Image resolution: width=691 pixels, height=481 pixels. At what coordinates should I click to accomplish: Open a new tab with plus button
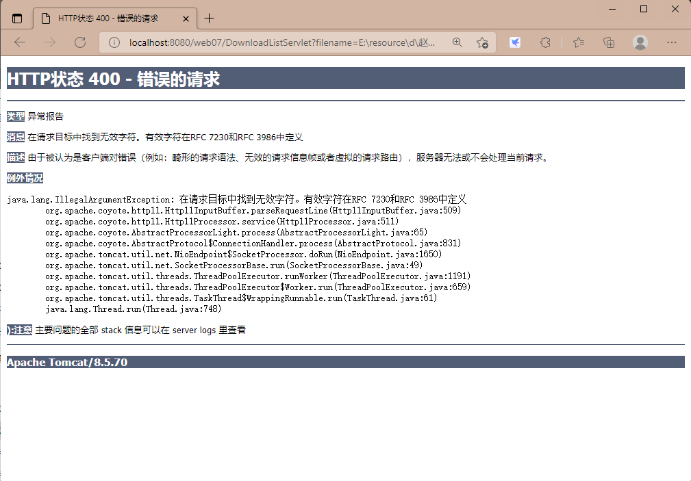click(209, 18)
